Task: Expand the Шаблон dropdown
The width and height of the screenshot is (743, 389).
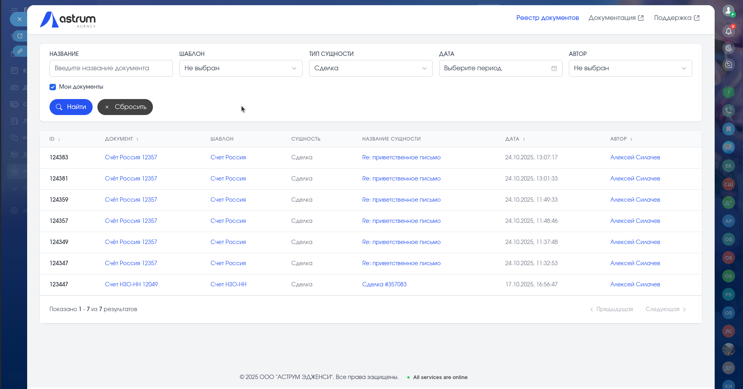Action: (x=240, y=68)
